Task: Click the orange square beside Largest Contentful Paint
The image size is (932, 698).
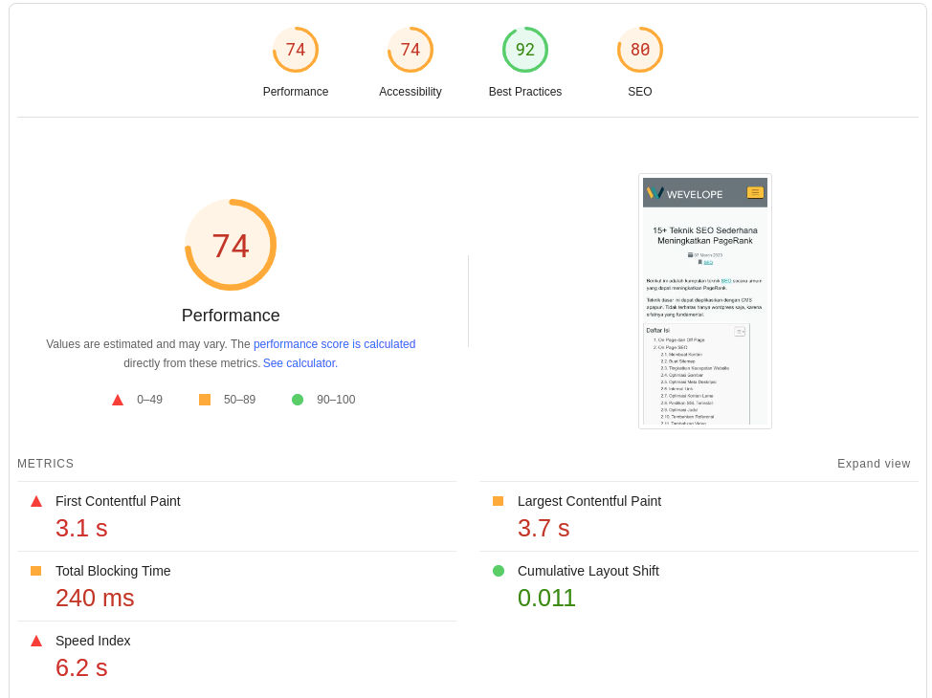Action: (498, 501)
